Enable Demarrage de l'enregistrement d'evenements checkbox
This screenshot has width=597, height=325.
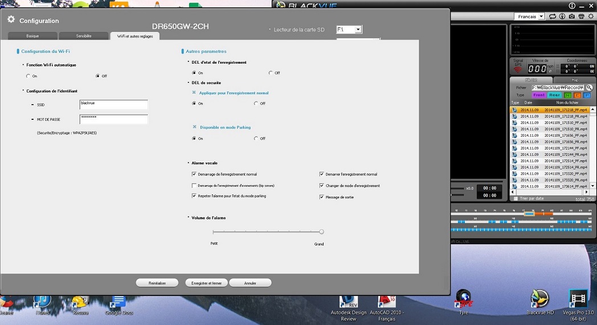[x=194, y=186]
